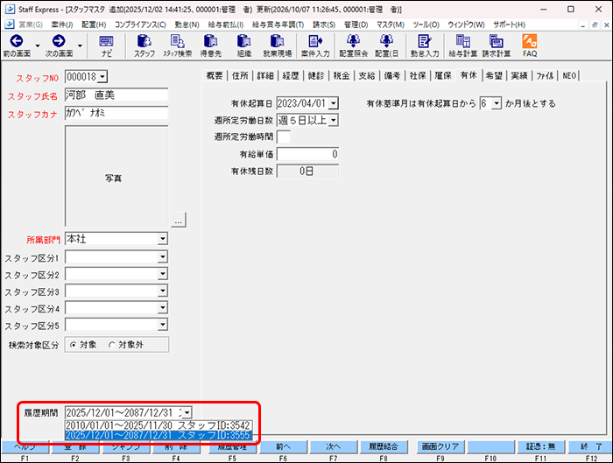Switch to the 支給 tab
The height and width of the screenshot is (463, 613).
pos(367,75)
